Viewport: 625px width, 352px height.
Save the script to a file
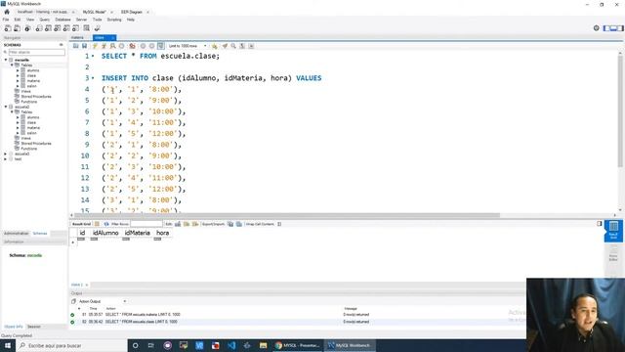pos(84,46)
